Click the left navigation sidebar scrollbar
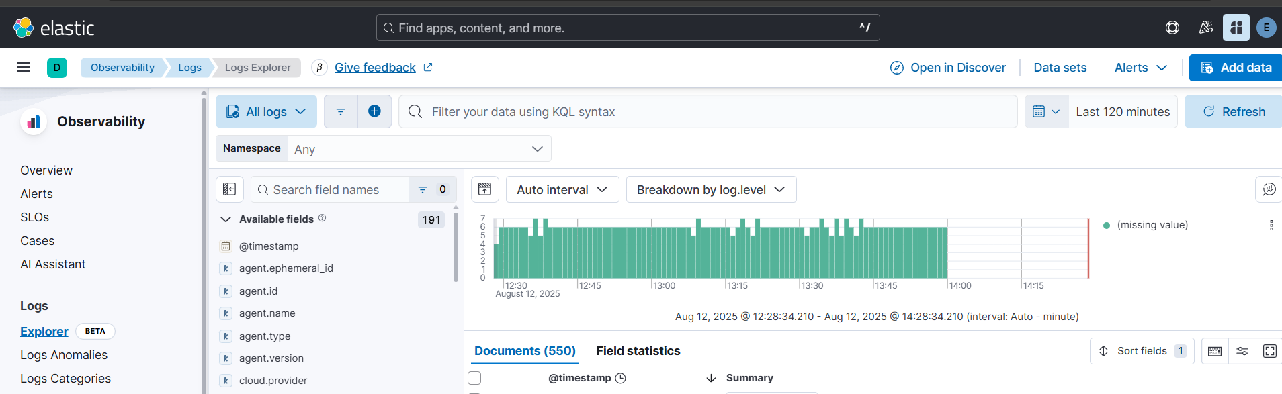 pyautogui.click(x=204, y=245)
